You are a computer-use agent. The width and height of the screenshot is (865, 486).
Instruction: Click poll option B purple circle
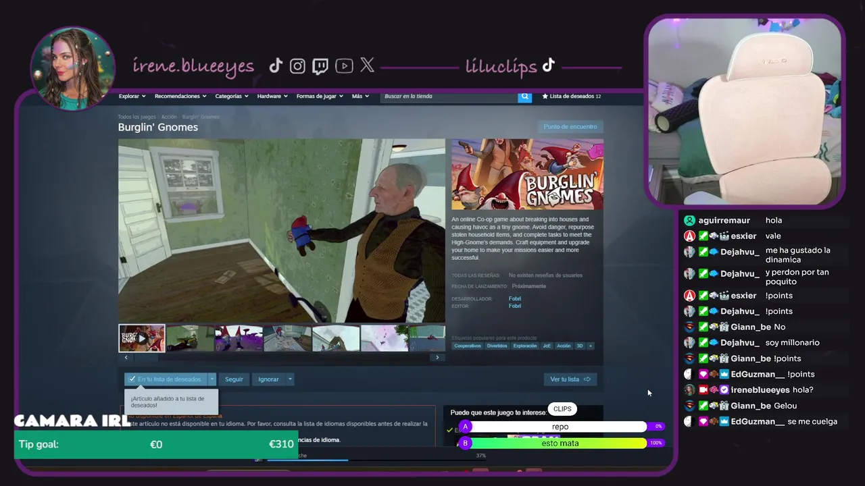click(465, 443)
